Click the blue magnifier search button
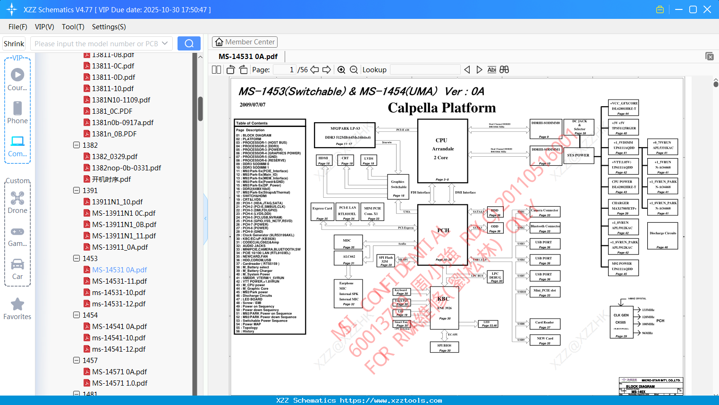This screenshot has width=719, height=405. pyautogui.click(x=189, y=43)
